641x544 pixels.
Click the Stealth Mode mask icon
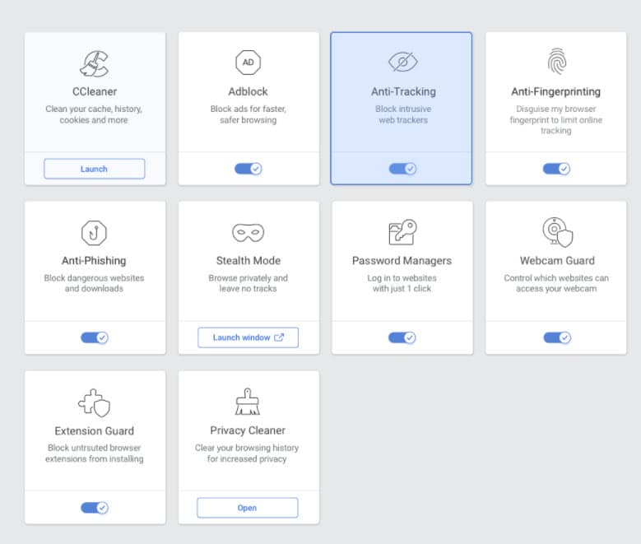[x=249, y=232]
